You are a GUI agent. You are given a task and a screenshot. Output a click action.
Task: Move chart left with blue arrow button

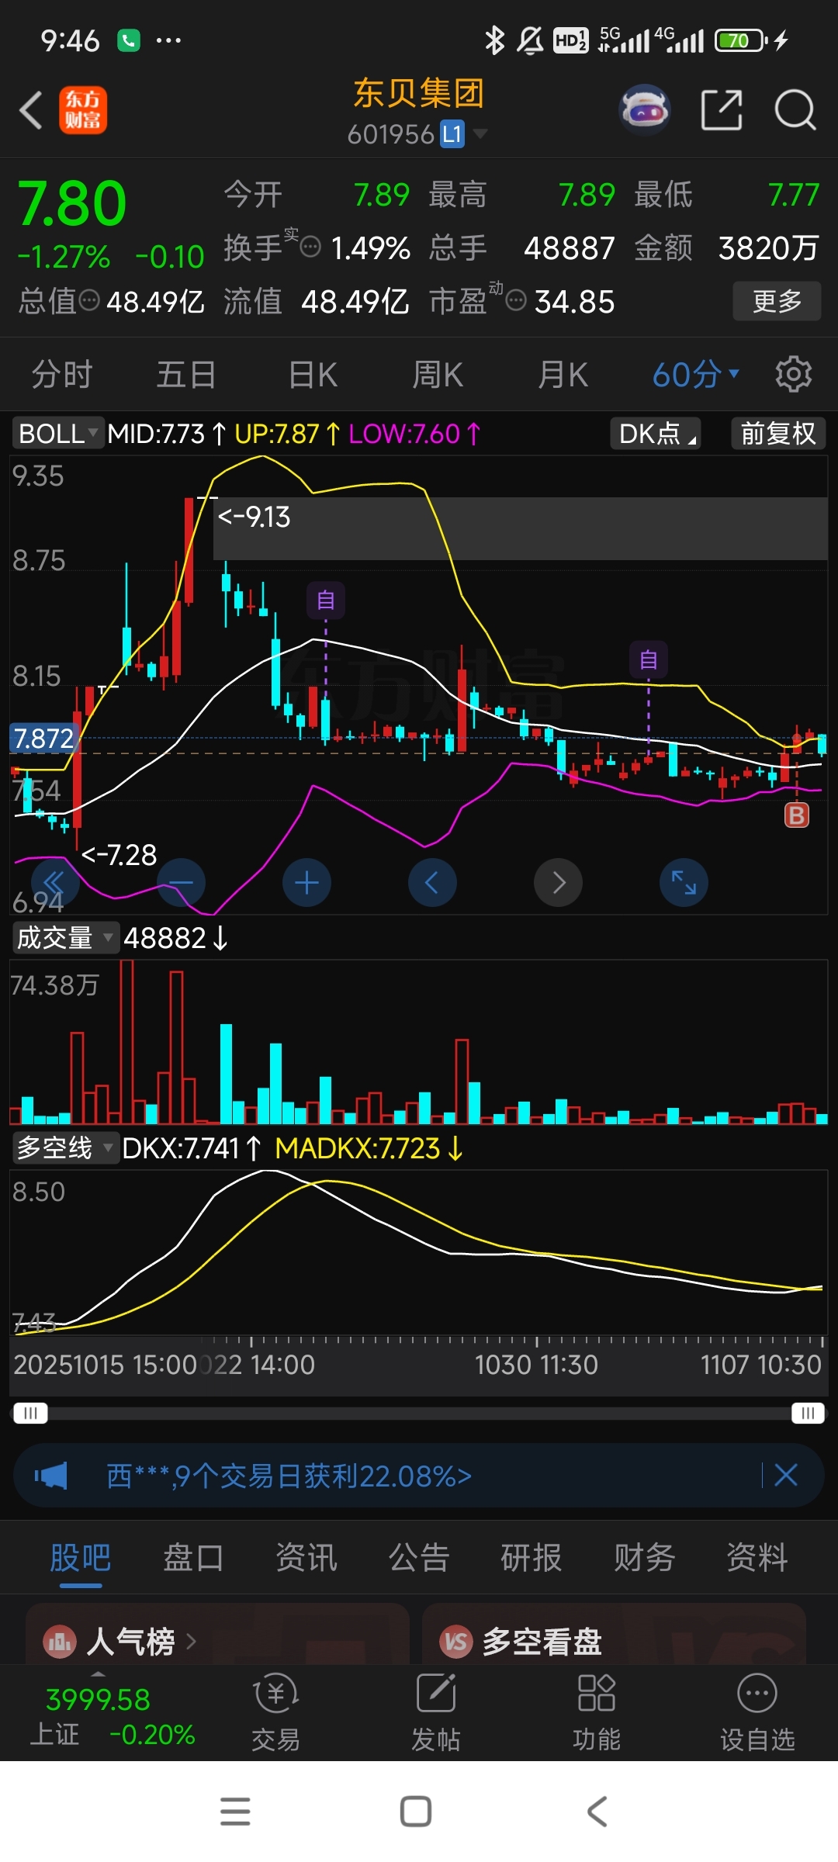432,883
